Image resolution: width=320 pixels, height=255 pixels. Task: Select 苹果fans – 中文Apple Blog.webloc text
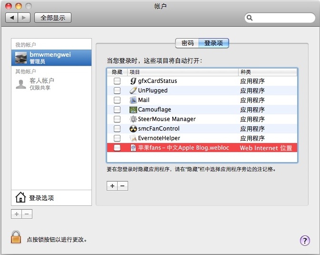coord(183,148)
